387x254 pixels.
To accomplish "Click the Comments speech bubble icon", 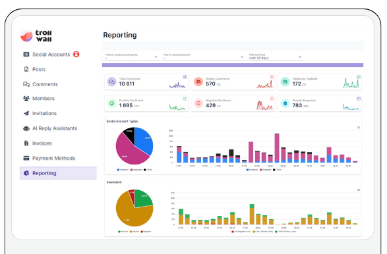I will click(26, 84).
